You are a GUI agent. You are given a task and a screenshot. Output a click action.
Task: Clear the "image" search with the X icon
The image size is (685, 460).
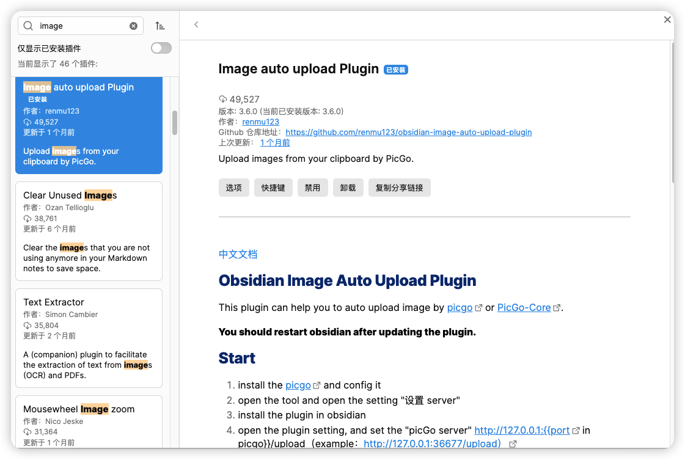click(x=134, y=26)
